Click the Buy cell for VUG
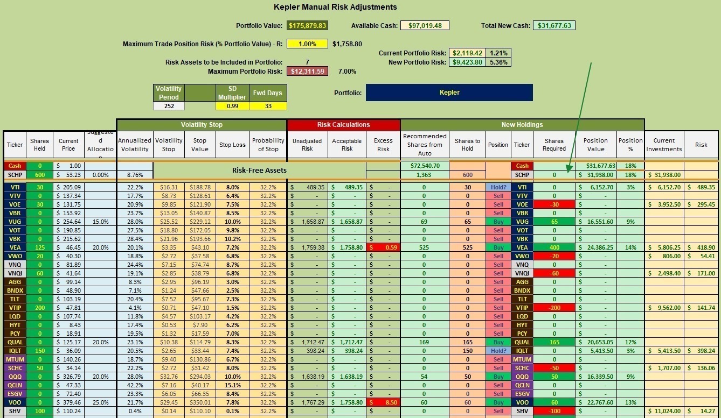721x418 pixels. point(498,222)
